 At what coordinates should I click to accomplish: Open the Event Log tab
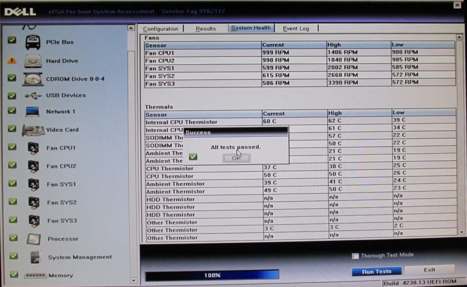pos(296,29)
